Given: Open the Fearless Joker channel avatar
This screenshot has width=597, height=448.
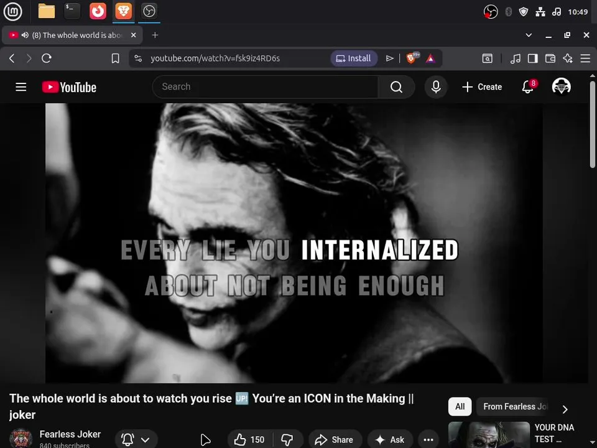Looking at the screenshot, I should 21,438.
